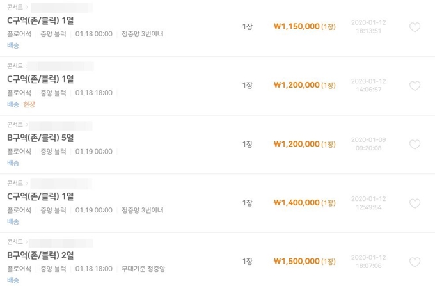Favorite the ₩1,150,000 ticket with heart icon
This screenshot has height=286, width=435.
pos(415,27)
